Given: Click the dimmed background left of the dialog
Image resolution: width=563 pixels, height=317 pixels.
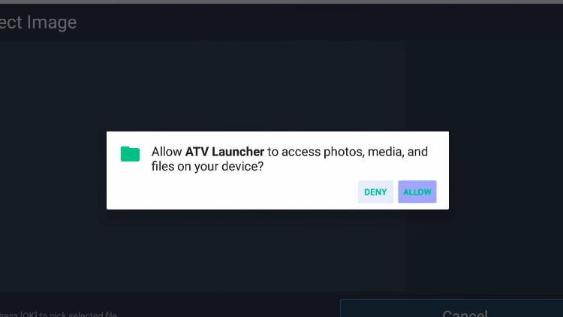Looking at the screenshot, I should pyautogui.click(x=53, y=171).
